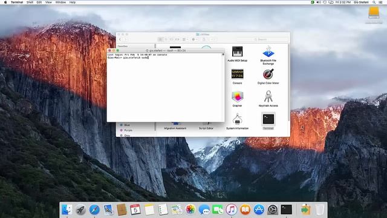Click Finder in the Dock
The image size is (387, 218).
[x=67, y=210]
